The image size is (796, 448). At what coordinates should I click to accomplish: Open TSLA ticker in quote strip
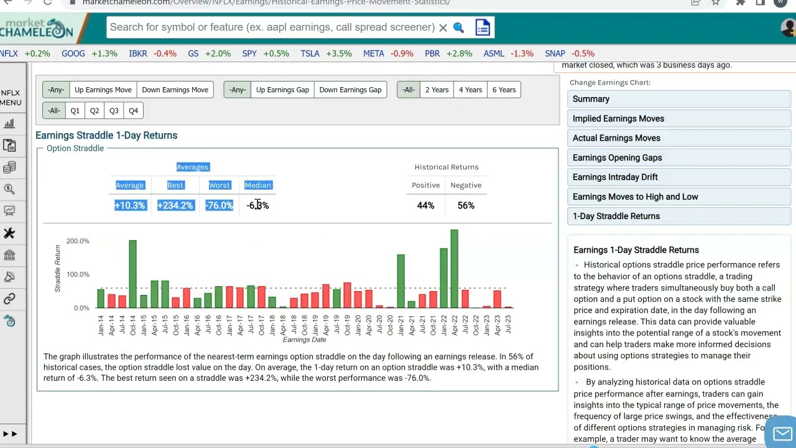point(310,54)
